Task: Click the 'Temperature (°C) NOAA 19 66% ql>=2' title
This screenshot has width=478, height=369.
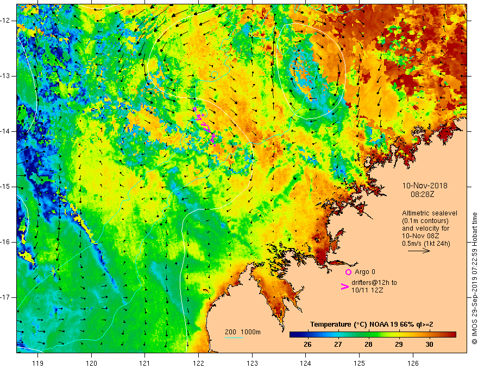Action: (372, 325)
